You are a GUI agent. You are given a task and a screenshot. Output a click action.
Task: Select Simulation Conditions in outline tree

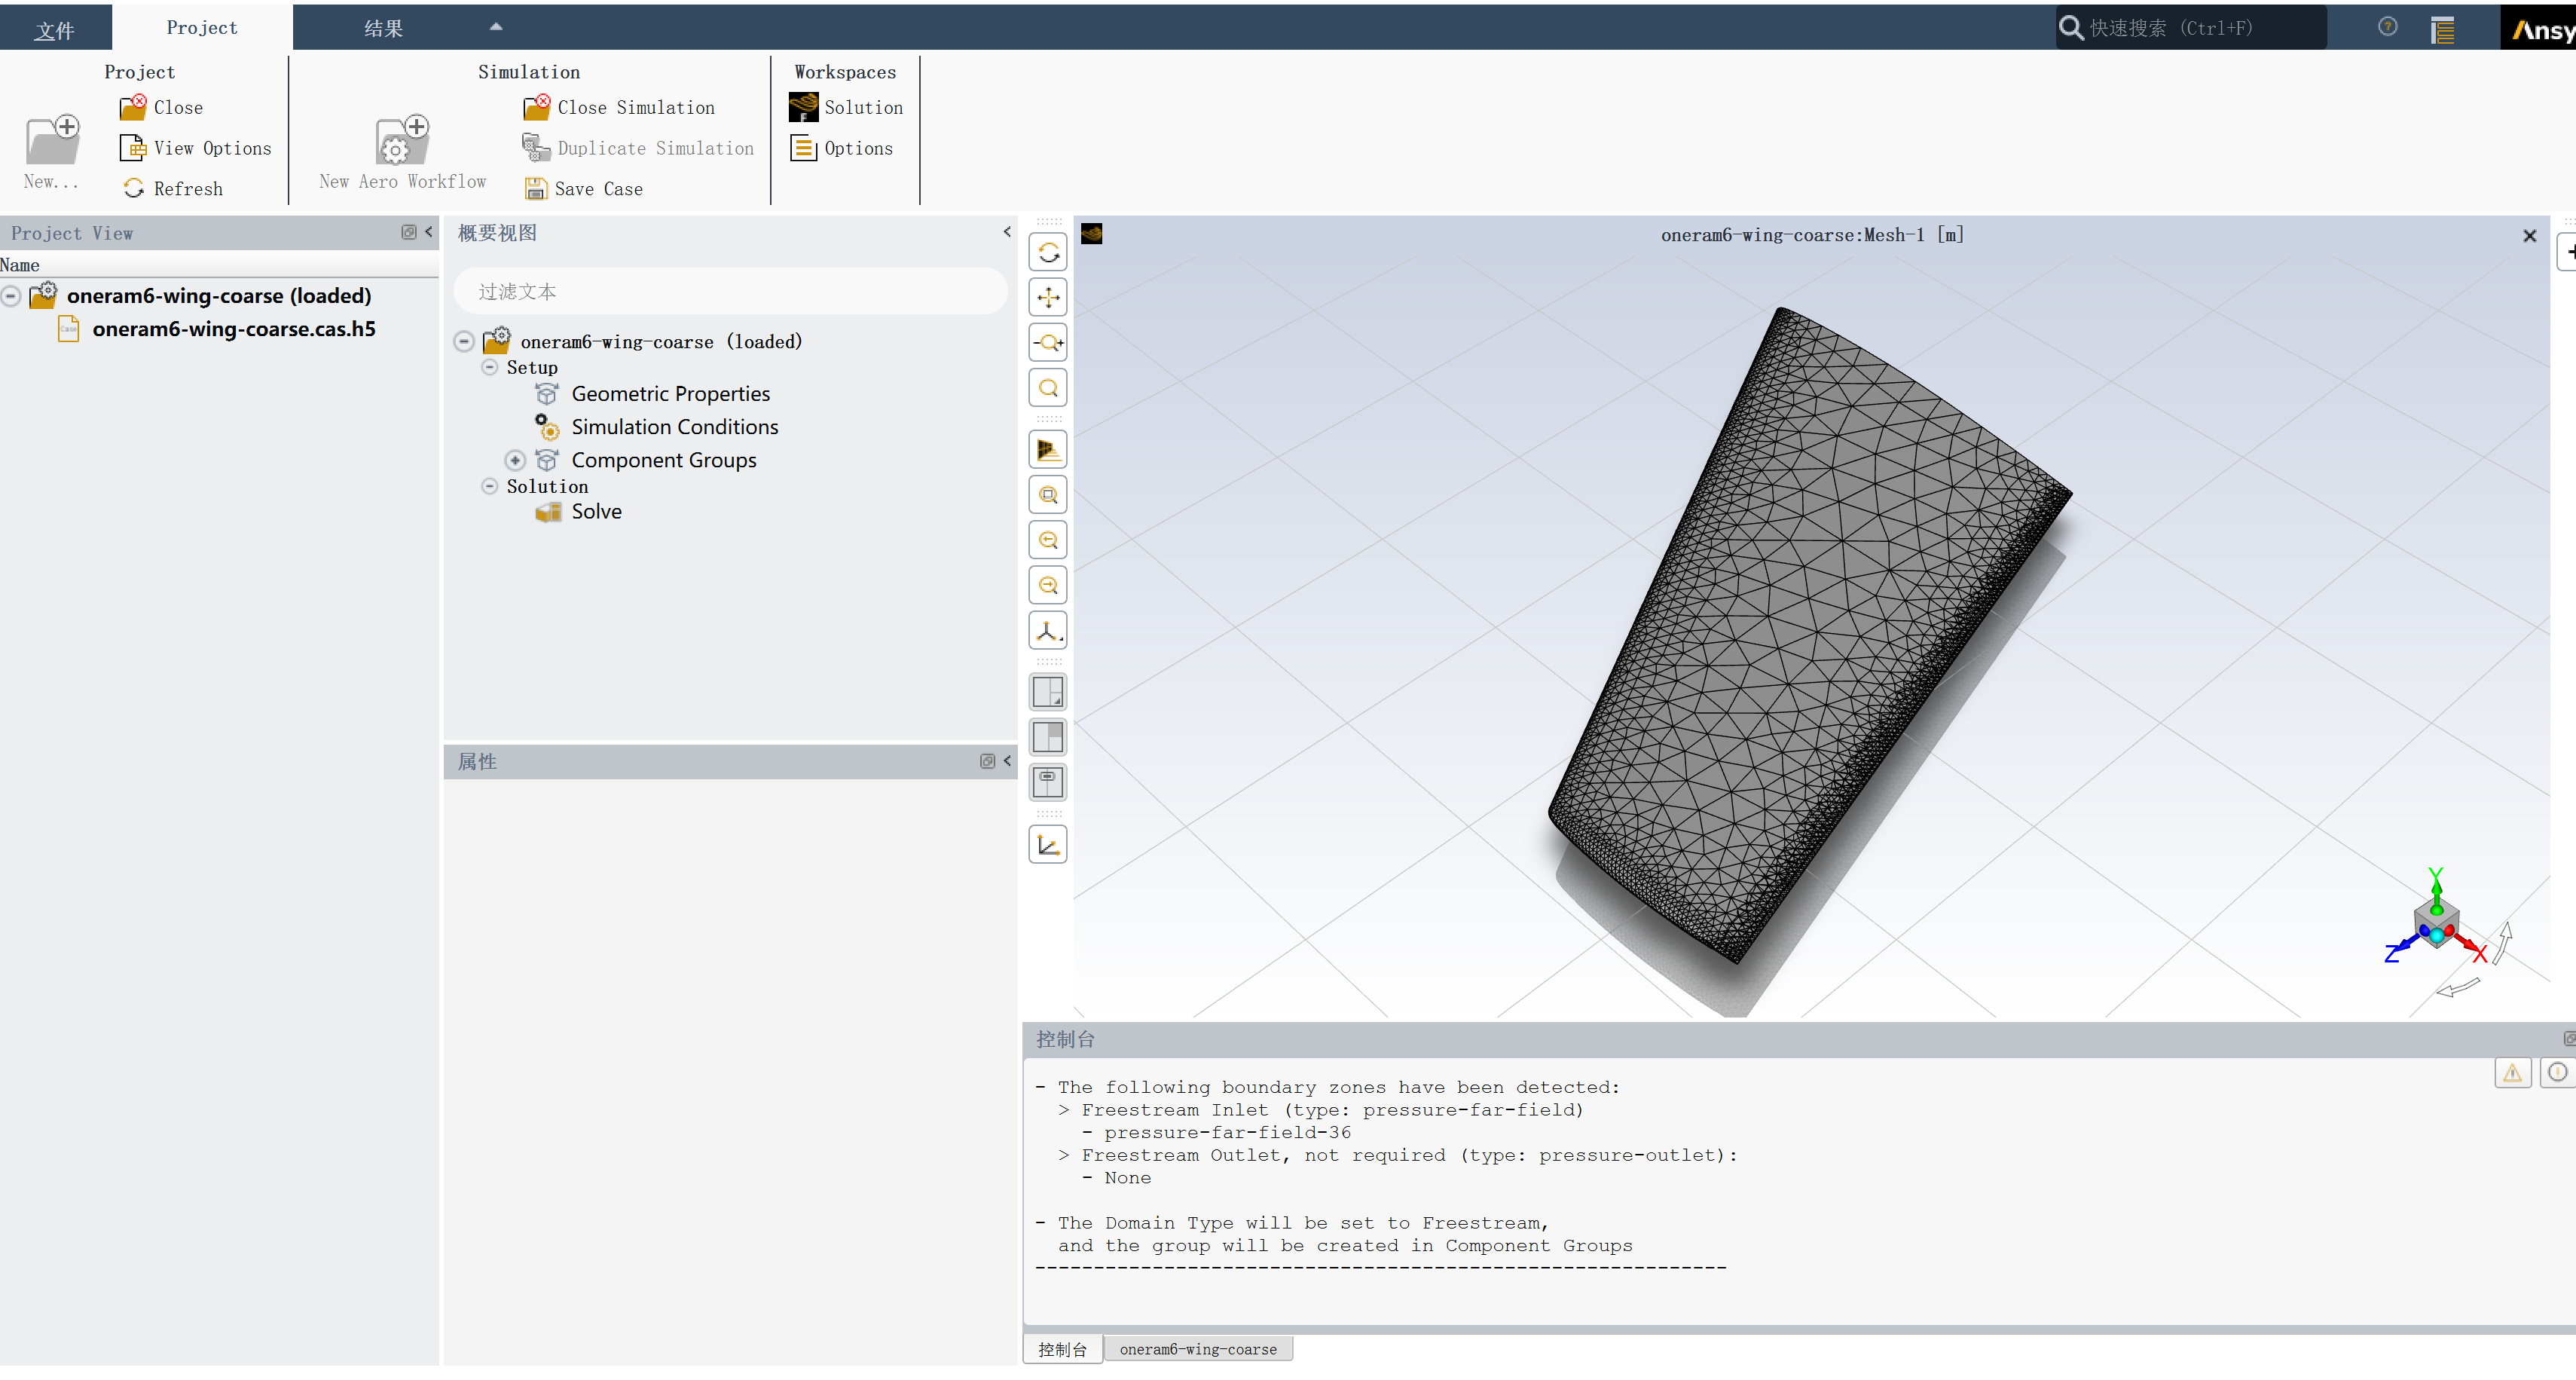pyautogui.click(x=674, y=427)
